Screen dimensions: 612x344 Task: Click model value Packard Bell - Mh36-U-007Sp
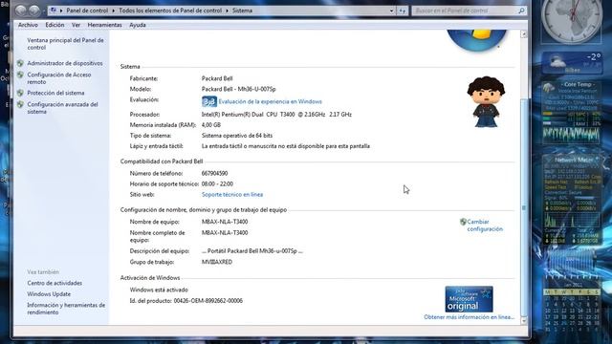click(238, 89)
